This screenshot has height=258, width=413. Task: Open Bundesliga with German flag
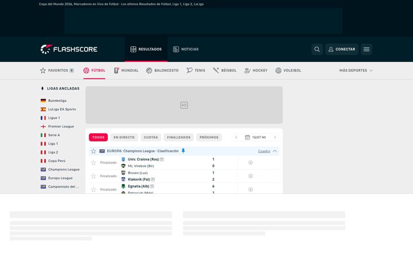click(x=53, y=100)
